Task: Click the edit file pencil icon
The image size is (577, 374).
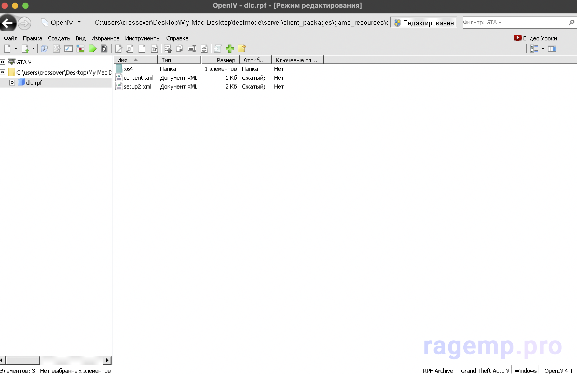Action: (x=119, y=49)
